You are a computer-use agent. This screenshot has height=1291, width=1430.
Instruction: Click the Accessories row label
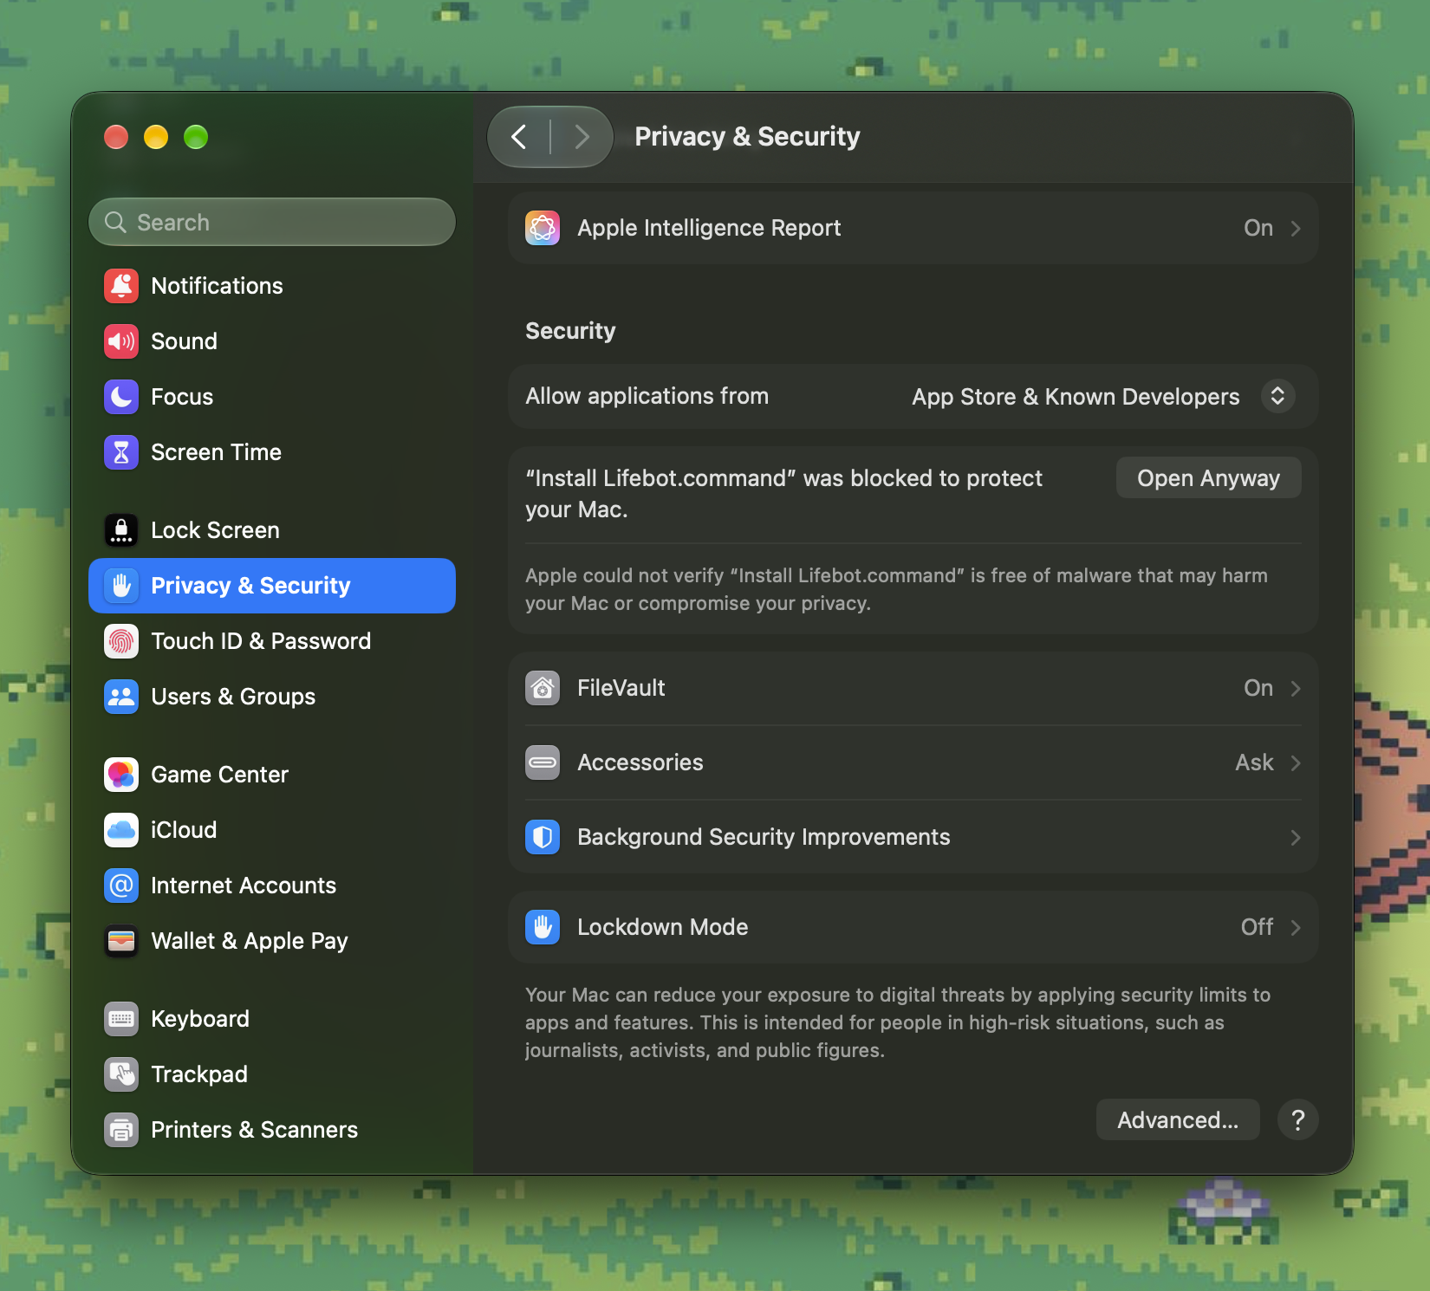tap(640, 762)
